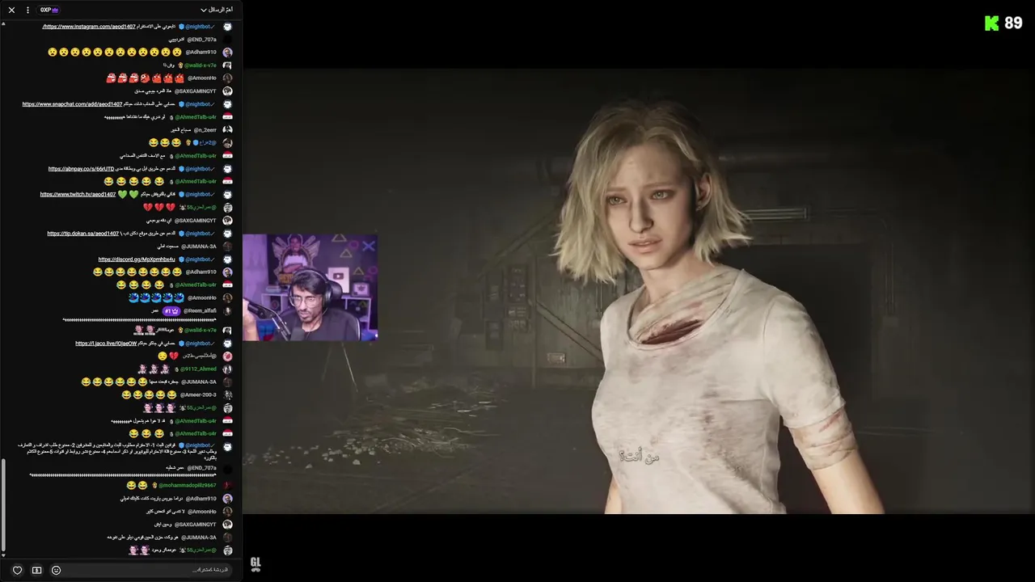
Task: Click the @9112_Ahmed username
Action: click(198, 369)
